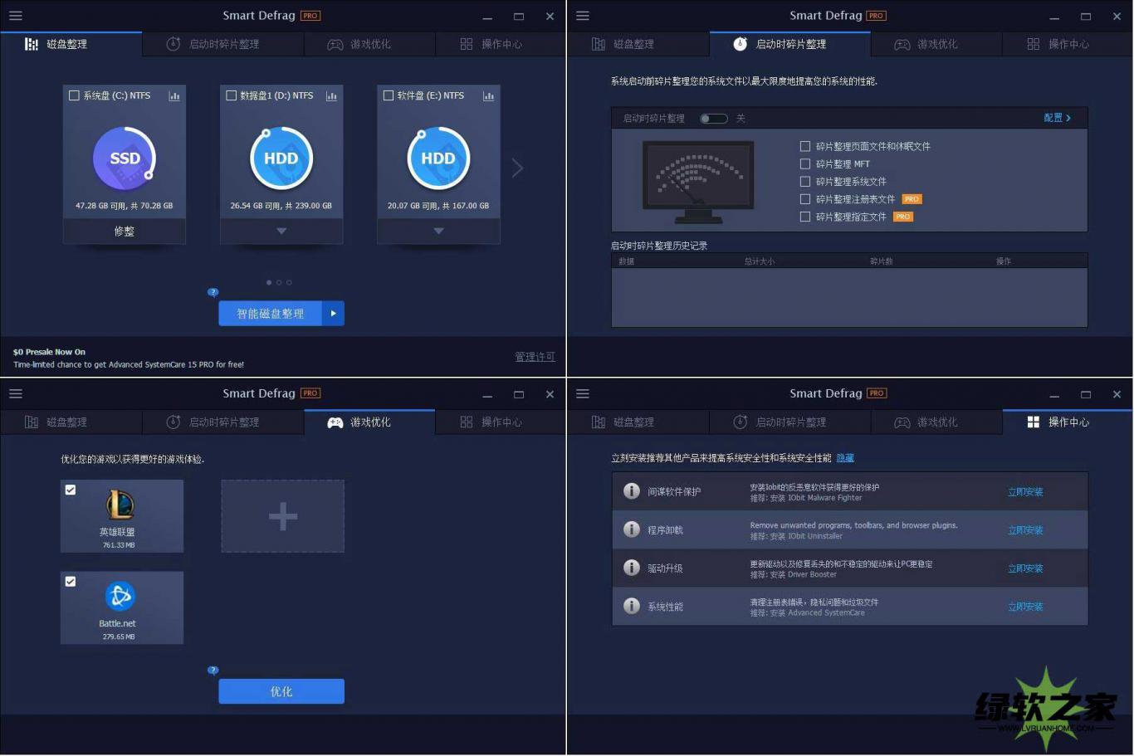
Task: Click the right chevron next to disk cards
Action: [517, 168]
